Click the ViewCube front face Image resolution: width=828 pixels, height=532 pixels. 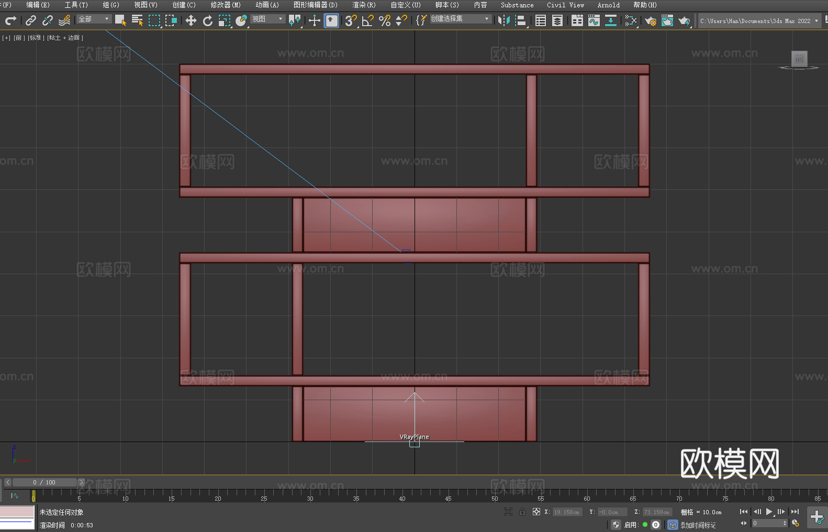(x=799, y=59)
